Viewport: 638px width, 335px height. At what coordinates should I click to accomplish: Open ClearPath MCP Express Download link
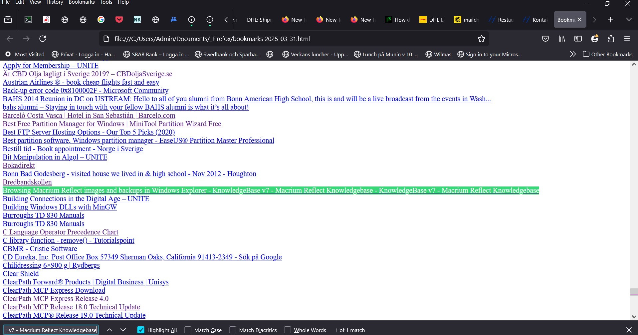54,290
